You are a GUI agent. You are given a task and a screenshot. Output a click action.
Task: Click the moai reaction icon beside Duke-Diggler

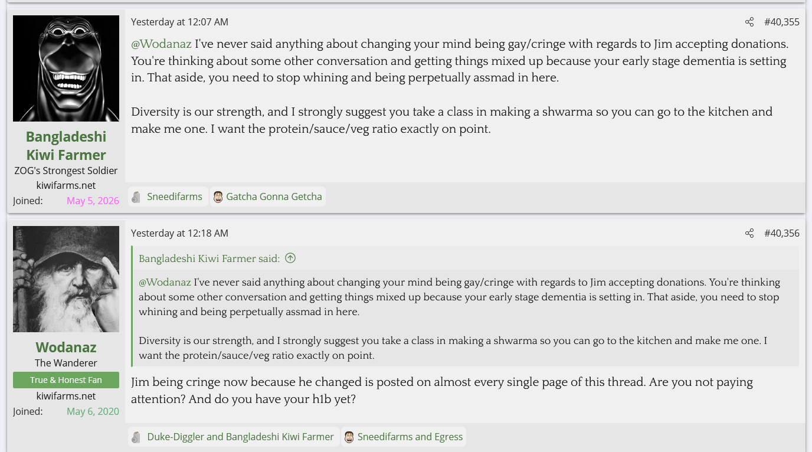pos(136,437)
